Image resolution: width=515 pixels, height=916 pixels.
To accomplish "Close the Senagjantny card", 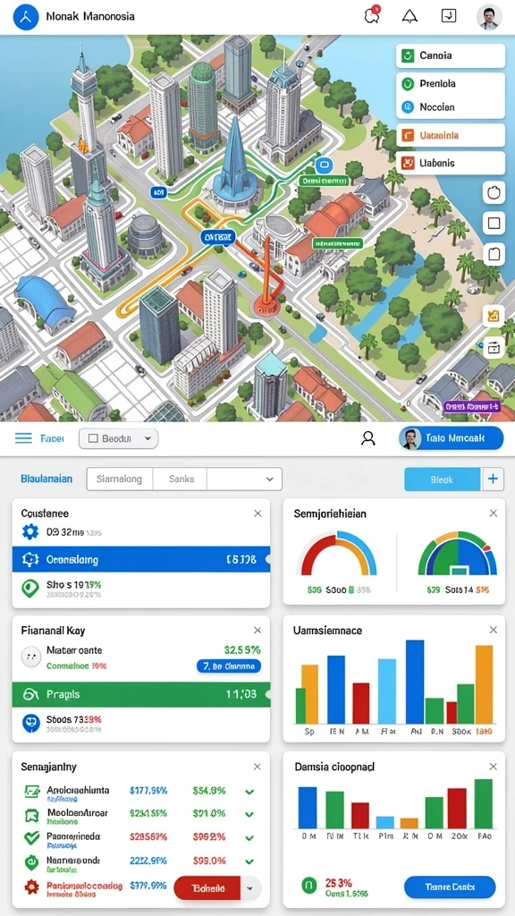I will click(x=257, y=767).
